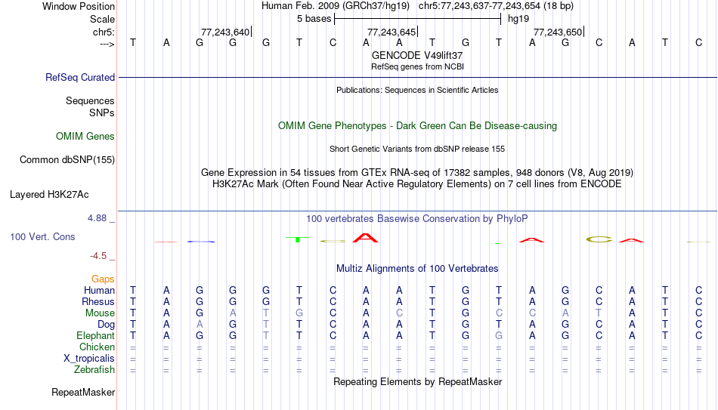
Task: Click the RefSeq Curated track label
Action: [79, 77]
